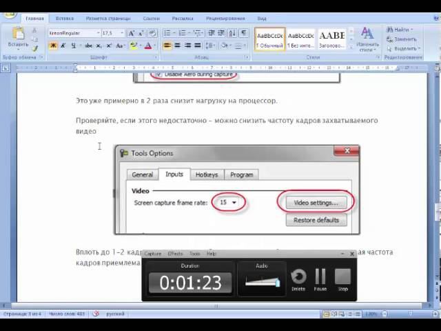Open the Рассылки tab

pos(183,19)
